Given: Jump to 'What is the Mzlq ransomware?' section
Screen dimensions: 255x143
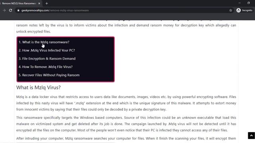Looking at the screenshot, I should pos(44,42).
